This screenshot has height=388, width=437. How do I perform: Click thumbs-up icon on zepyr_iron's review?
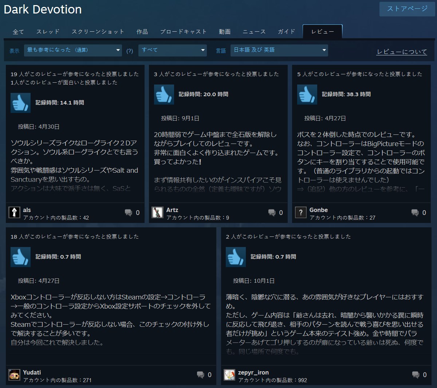pos(236,257)
